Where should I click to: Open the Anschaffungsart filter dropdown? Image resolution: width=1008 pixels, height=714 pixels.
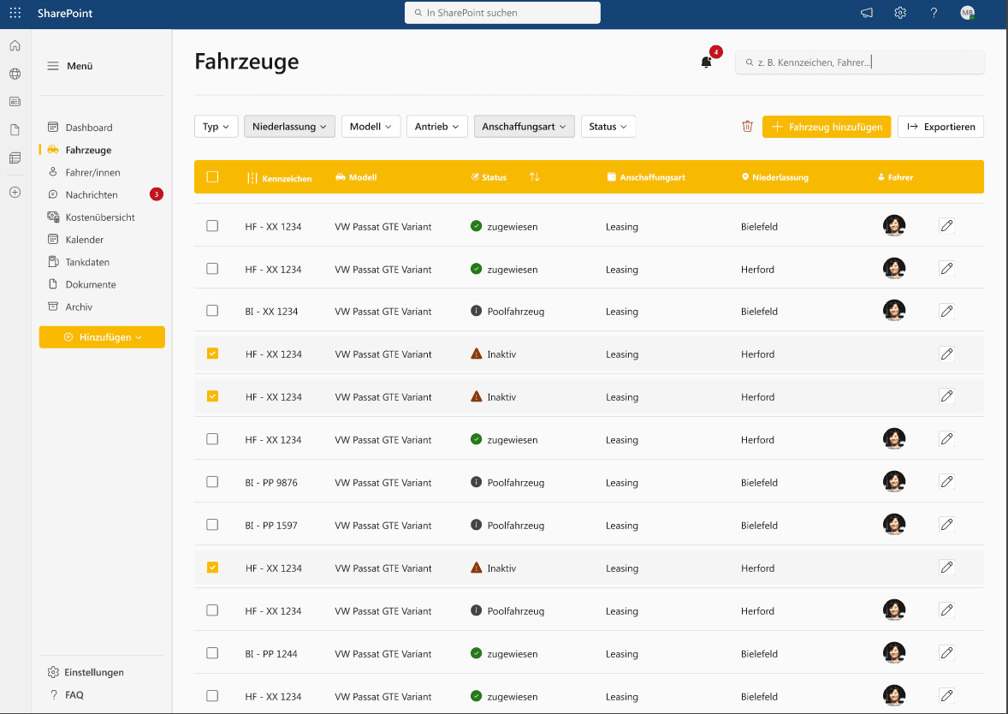click(525, 125)
